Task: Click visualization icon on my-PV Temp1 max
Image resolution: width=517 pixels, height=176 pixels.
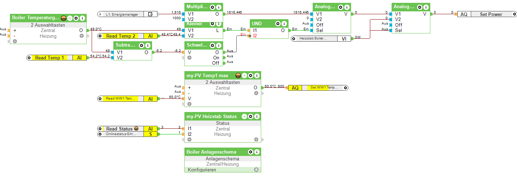Action: pos(238,75)
